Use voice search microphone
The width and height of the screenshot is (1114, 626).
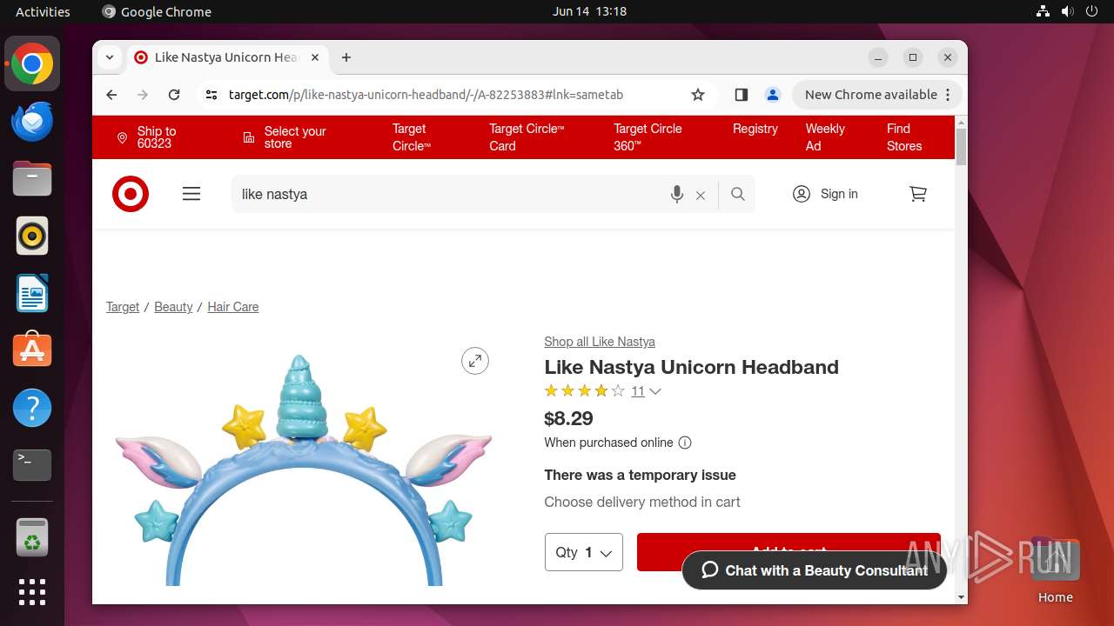pos(676,194)
